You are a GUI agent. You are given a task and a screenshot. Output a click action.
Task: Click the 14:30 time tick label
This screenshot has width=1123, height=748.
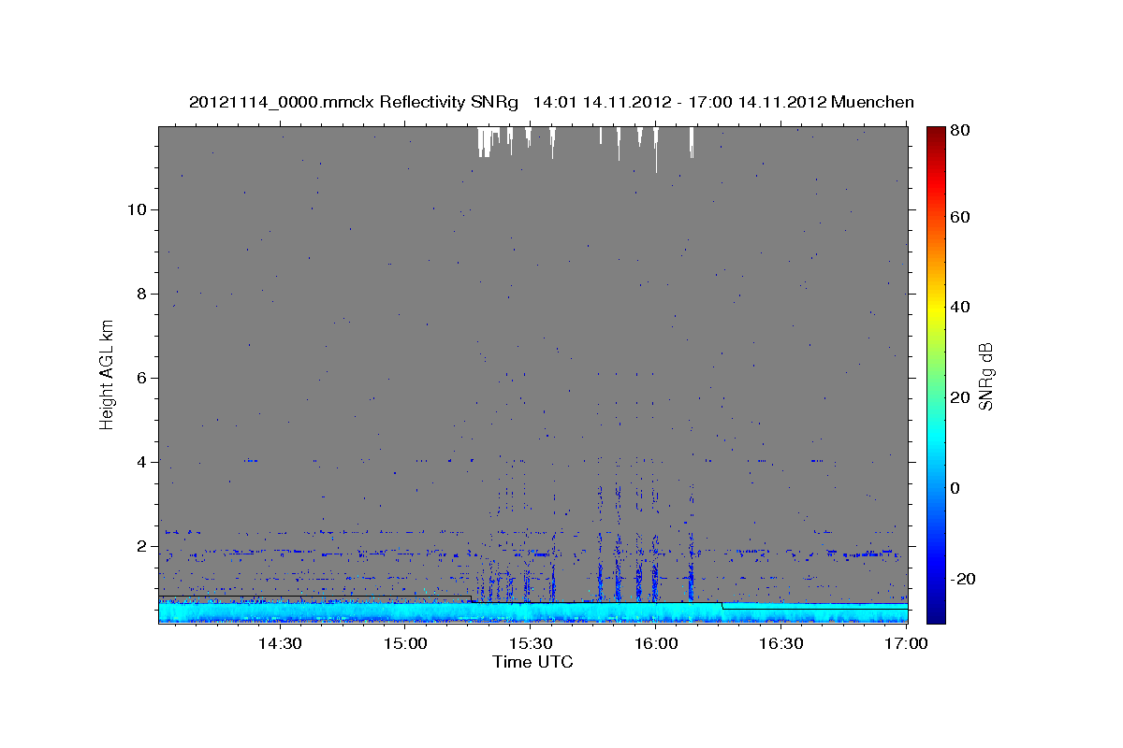pos(279,644)
